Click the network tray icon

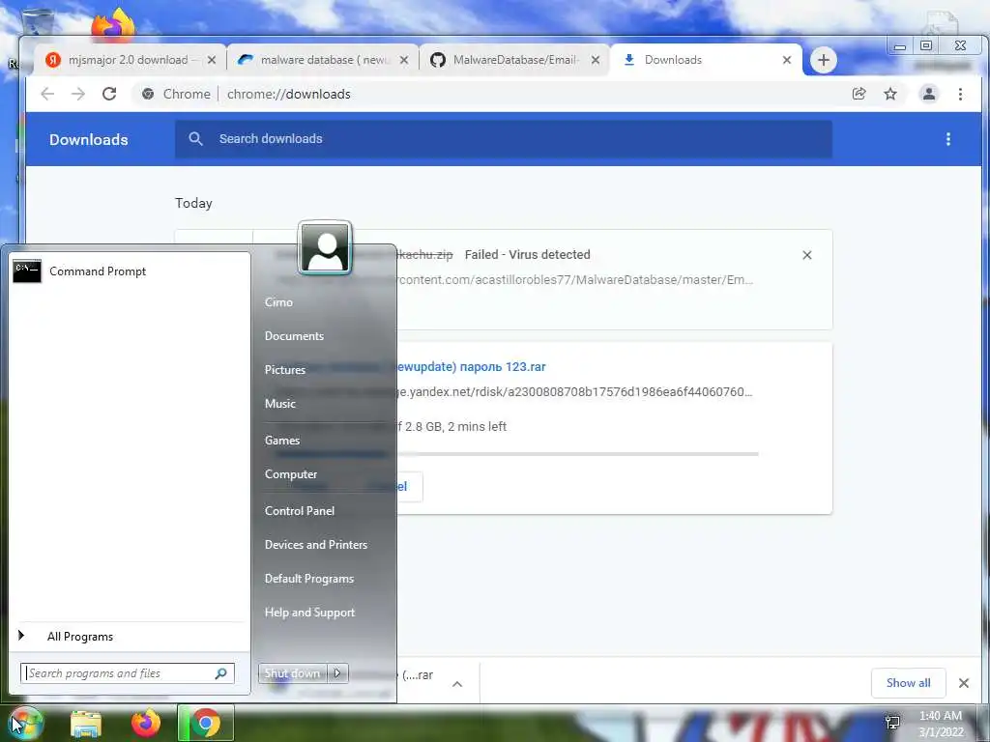tap(892, 723)
